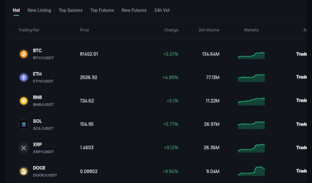The image size is (312, 183).
Task: Click the DOGE/USDT pair label
Action: pos(45,175)
